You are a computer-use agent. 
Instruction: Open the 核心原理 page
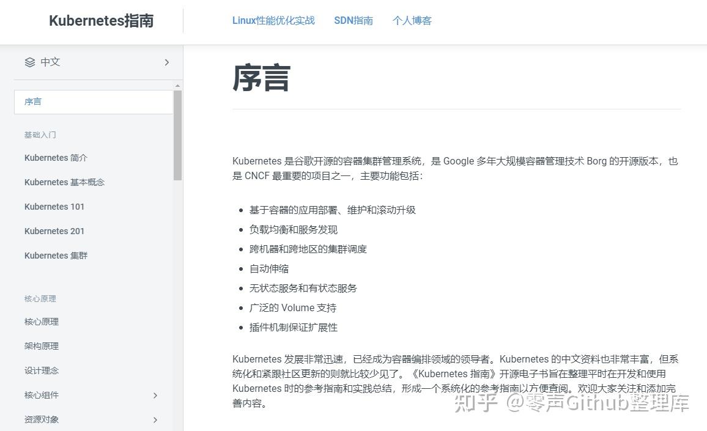[x=41, y=322]
